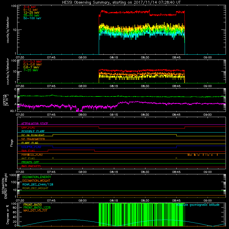
Task: Click the orange particle flag pulses near 09:00
Action: pyautogui.click(x=203, y=155)
